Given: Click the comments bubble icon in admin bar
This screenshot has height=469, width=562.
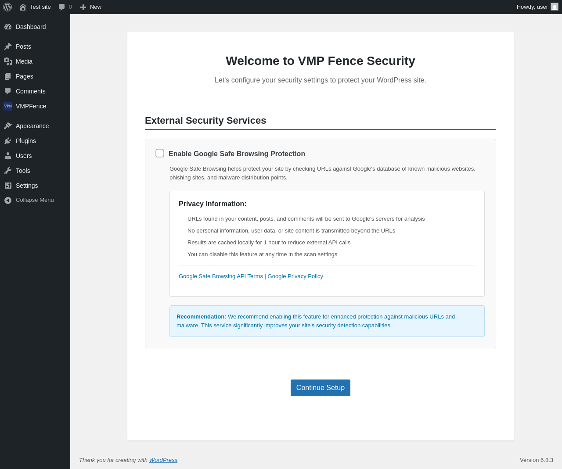Looking at the screenshot, I should click(x=62, y=7).
